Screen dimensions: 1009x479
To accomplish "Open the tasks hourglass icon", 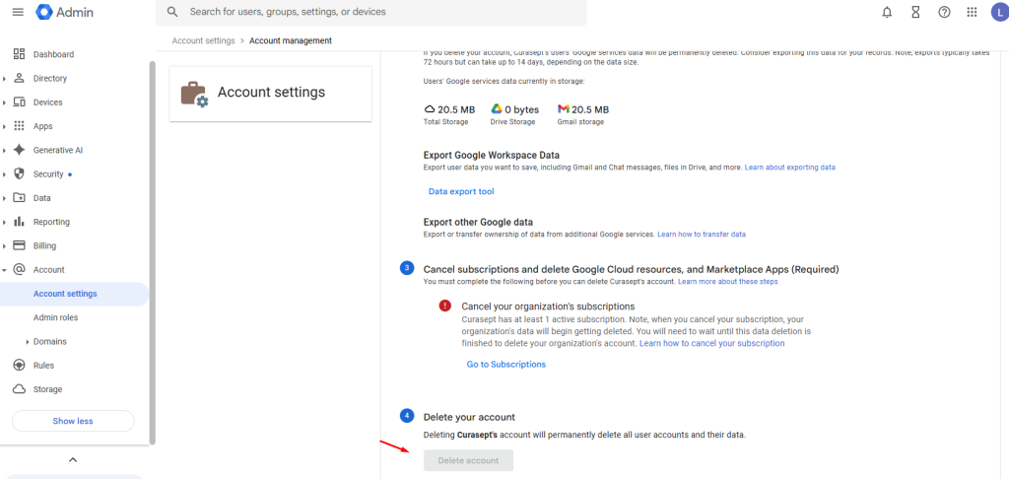I will tap(915, 12).
